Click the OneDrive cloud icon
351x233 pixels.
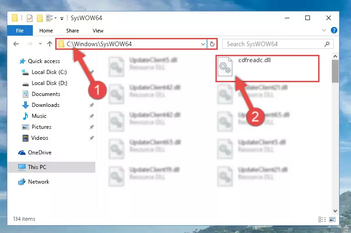pyautogui.click(x=22, y=153)
